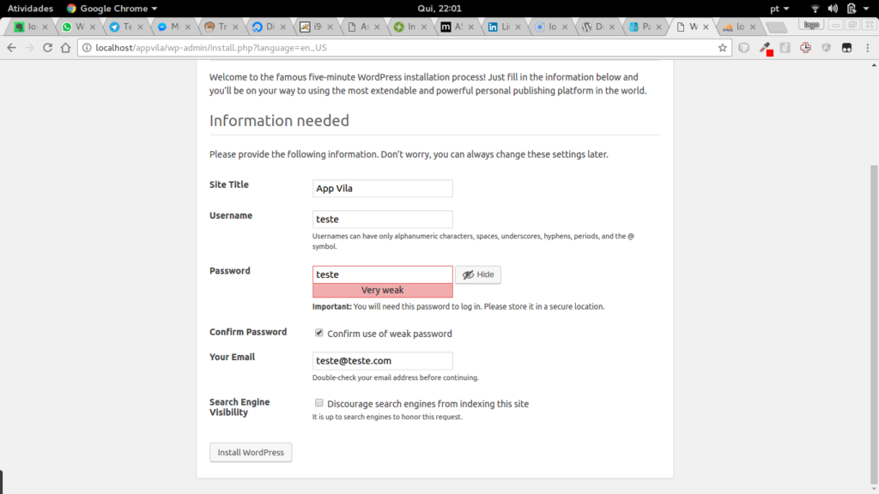Open the Google Chrome application menu
This screenshot has width=879, height=494.
coord(111,8)
